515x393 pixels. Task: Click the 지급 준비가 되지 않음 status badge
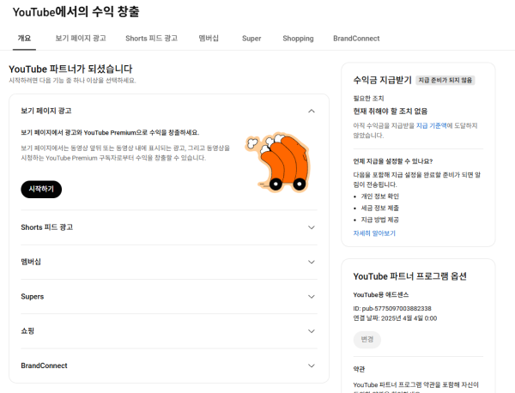(x=445, y=80)
